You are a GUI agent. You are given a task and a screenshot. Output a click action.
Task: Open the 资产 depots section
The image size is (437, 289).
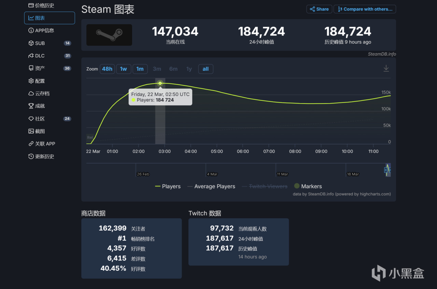(50, 68)
